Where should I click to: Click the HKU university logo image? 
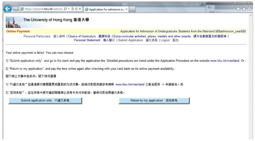click(x=13, y=22)
